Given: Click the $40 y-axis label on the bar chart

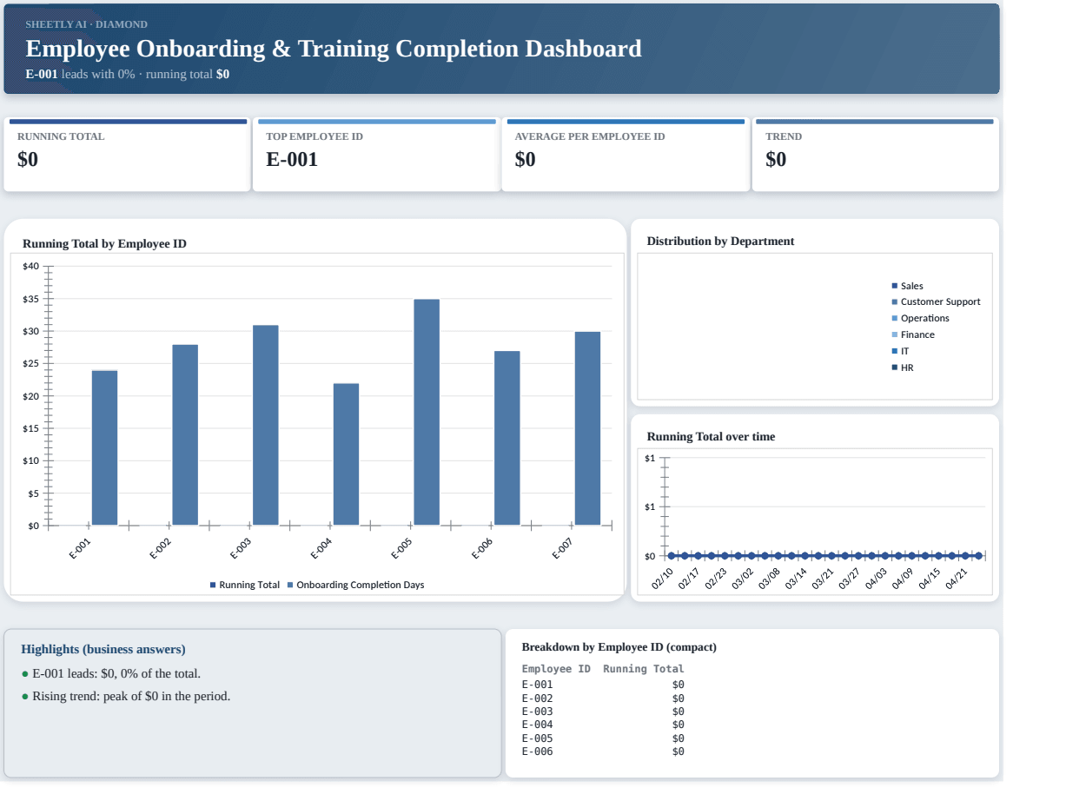Looking at the screenshot, I should (x=31, y=266).
